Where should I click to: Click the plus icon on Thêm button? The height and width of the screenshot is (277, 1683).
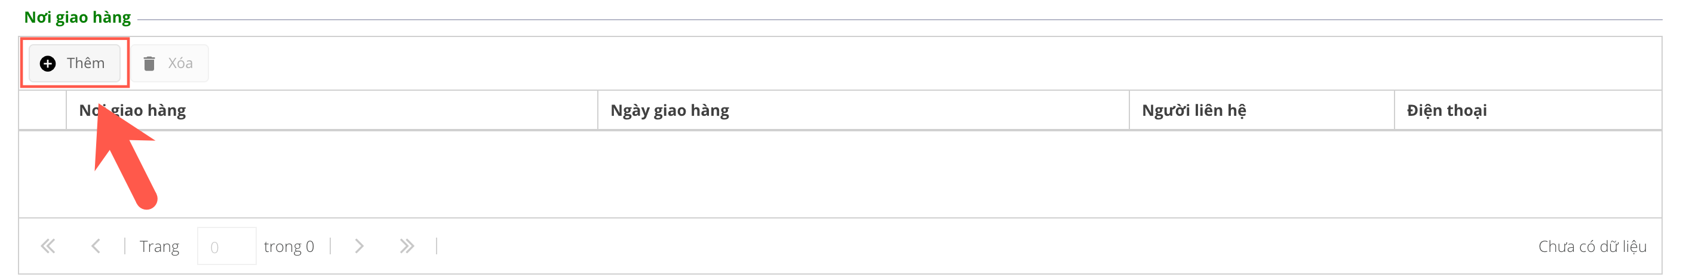tap(48, 63)
